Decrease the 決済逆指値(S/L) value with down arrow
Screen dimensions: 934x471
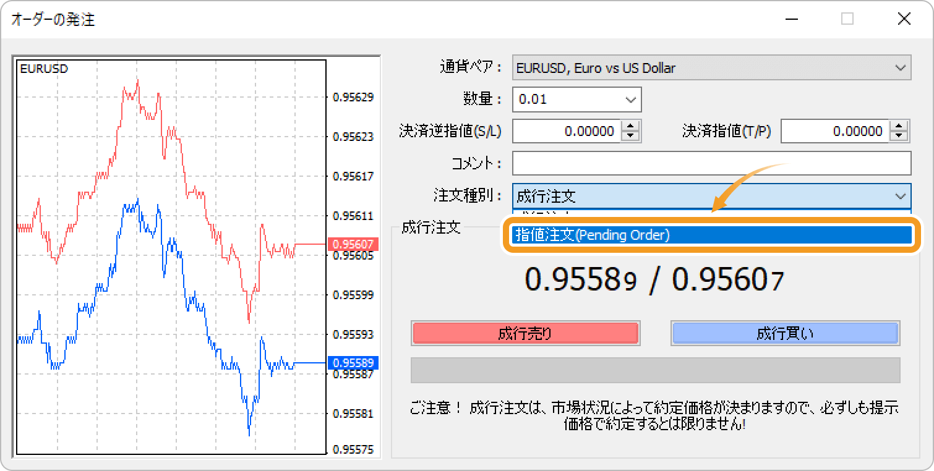click(630, 137)
